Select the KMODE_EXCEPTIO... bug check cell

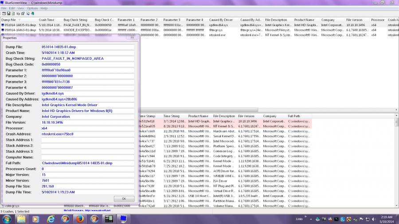[x=77, y=30]
